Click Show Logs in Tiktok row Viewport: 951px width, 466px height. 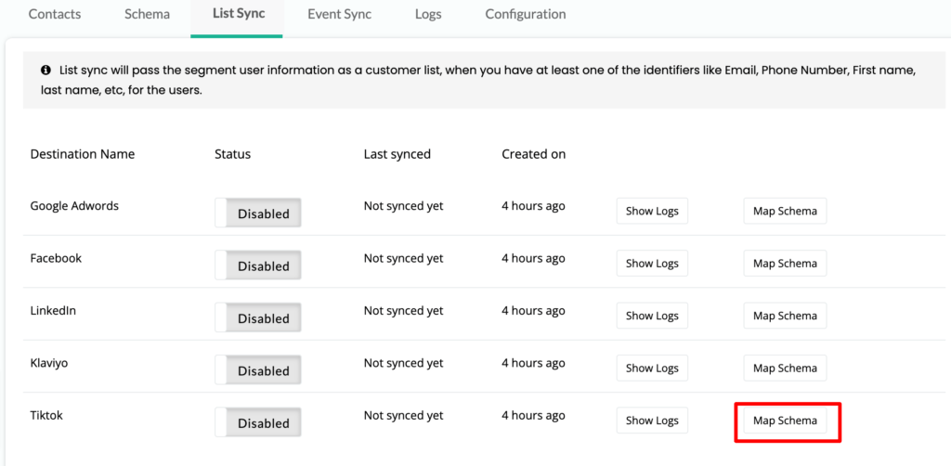652,420
